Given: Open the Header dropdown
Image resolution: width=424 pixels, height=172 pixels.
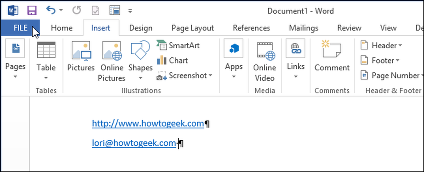Looking at the screenshot, I should (400, 45).
